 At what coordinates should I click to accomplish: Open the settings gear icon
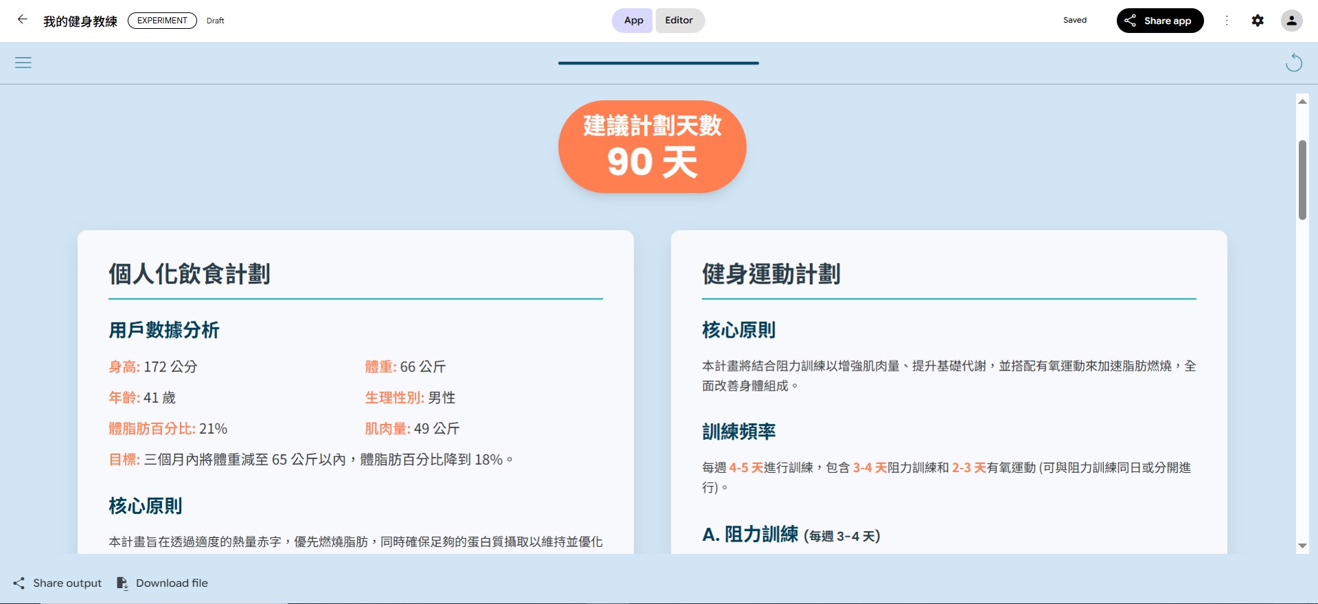tap(1257, 21)
